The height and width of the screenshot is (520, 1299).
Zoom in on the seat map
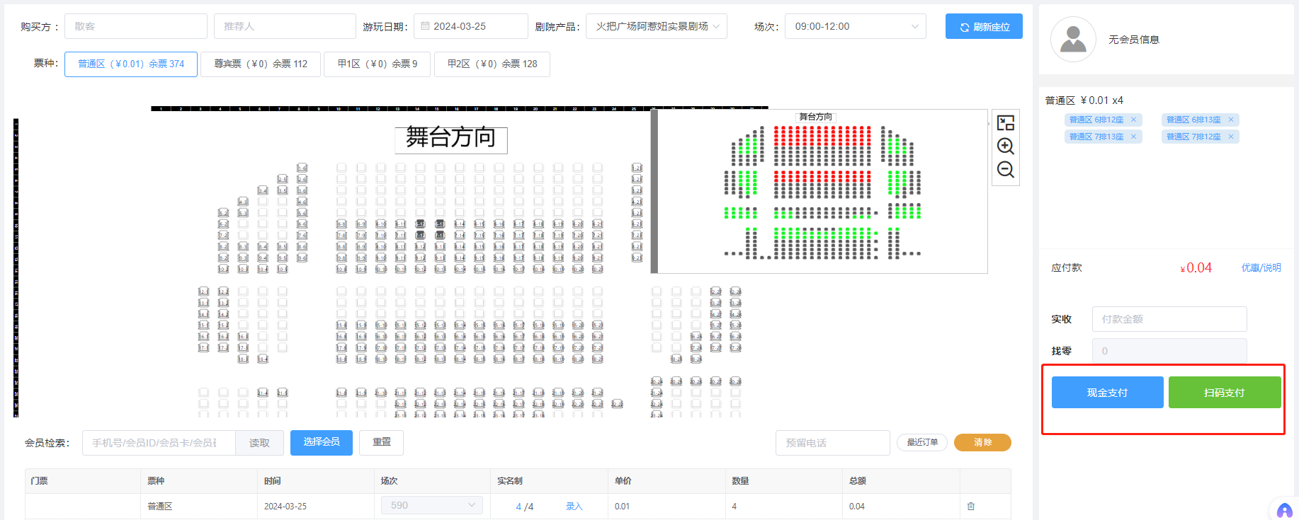point(1005,146)
